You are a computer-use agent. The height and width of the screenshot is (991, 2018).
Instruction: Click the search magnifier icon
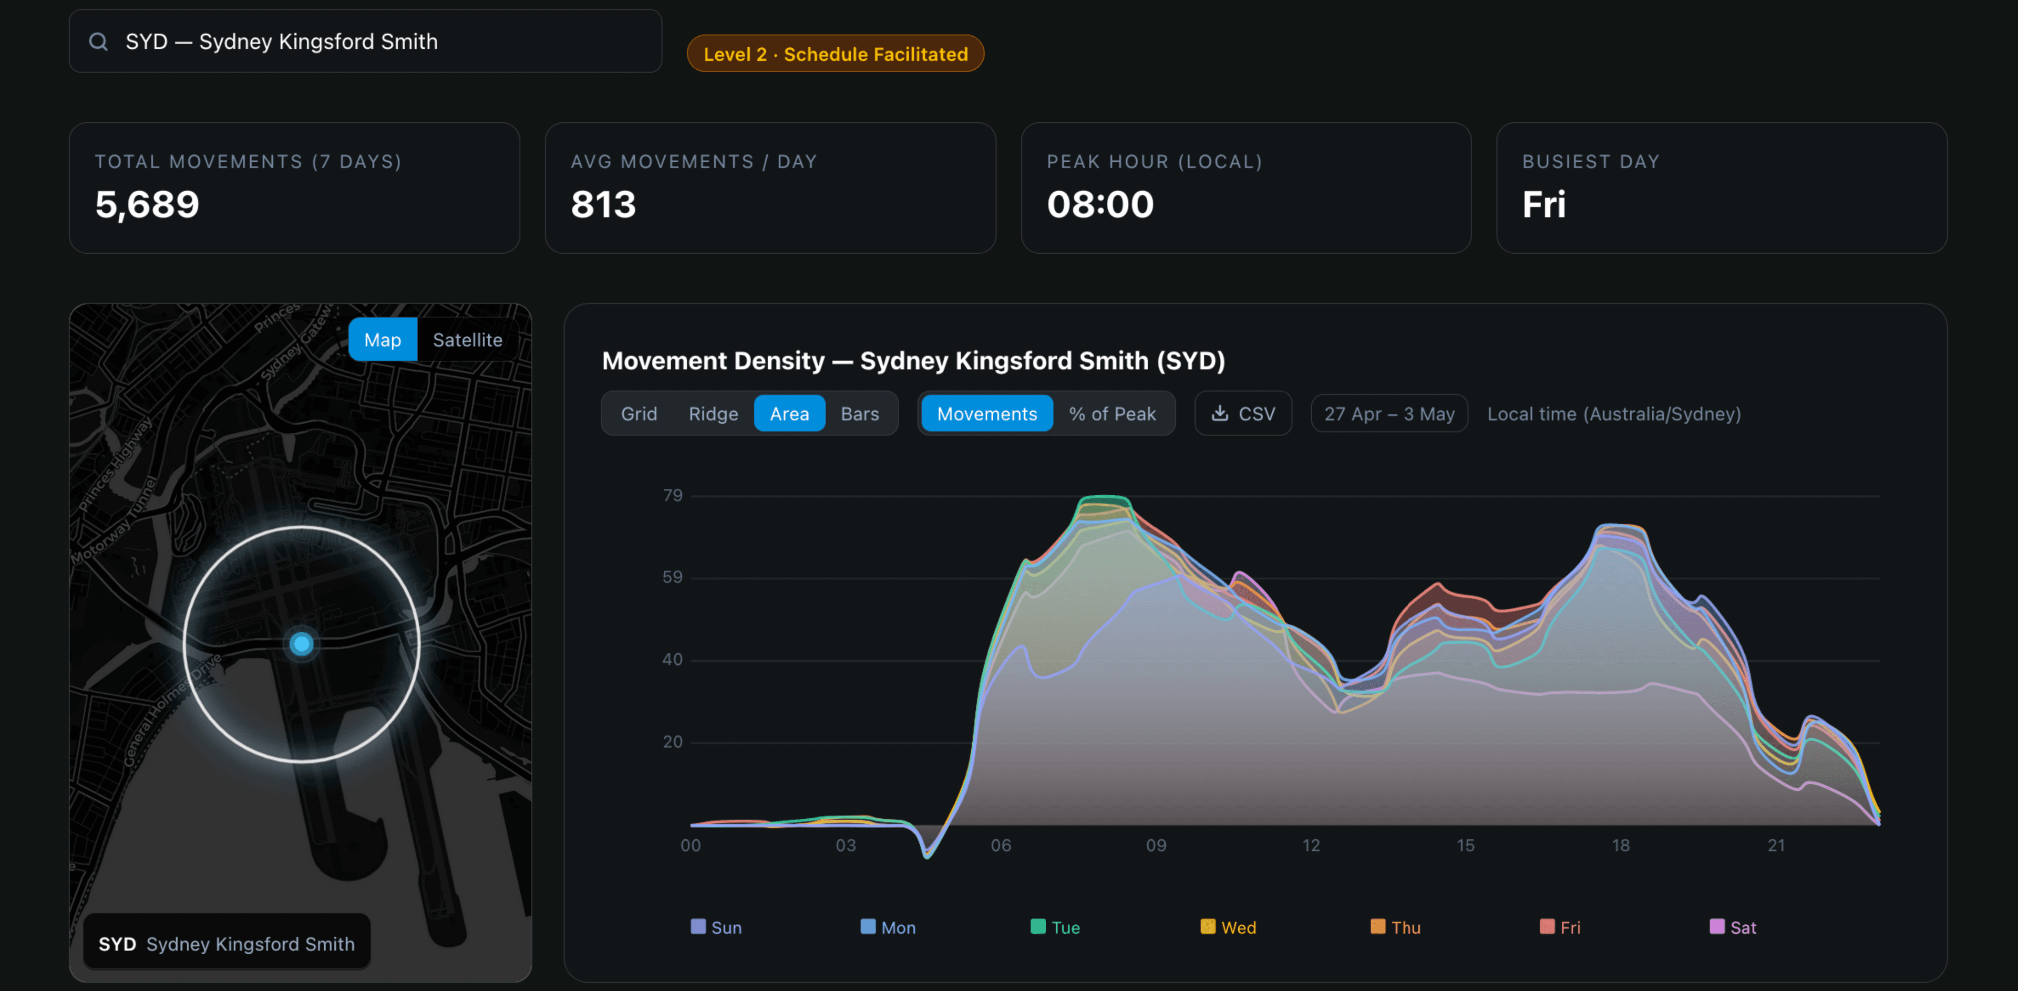click(x=98, y=41)
